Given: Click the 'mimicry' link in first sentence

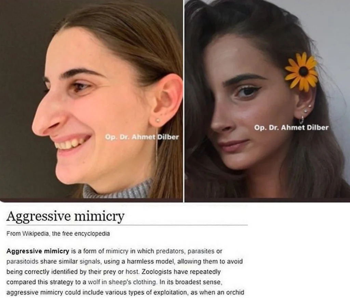Looking at the screenshot, I should pos(117,251).
